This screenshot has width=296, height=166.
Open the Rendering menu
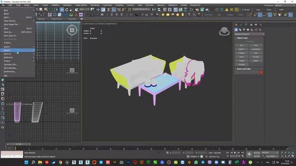pos(95,5)
